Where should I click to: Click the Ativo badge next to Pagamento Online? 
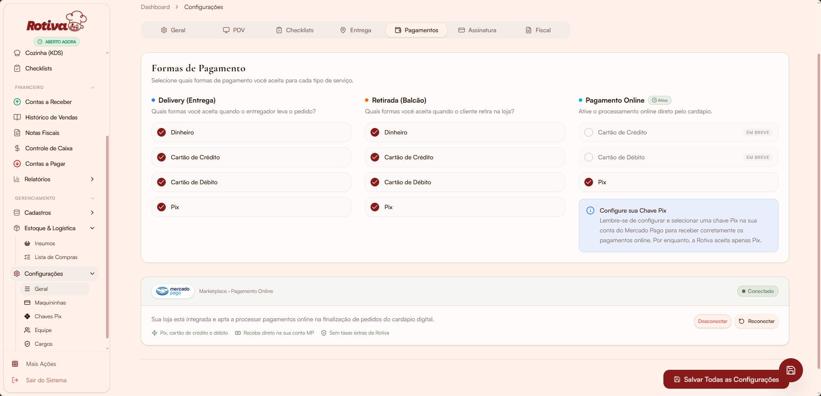pos(660,100)
